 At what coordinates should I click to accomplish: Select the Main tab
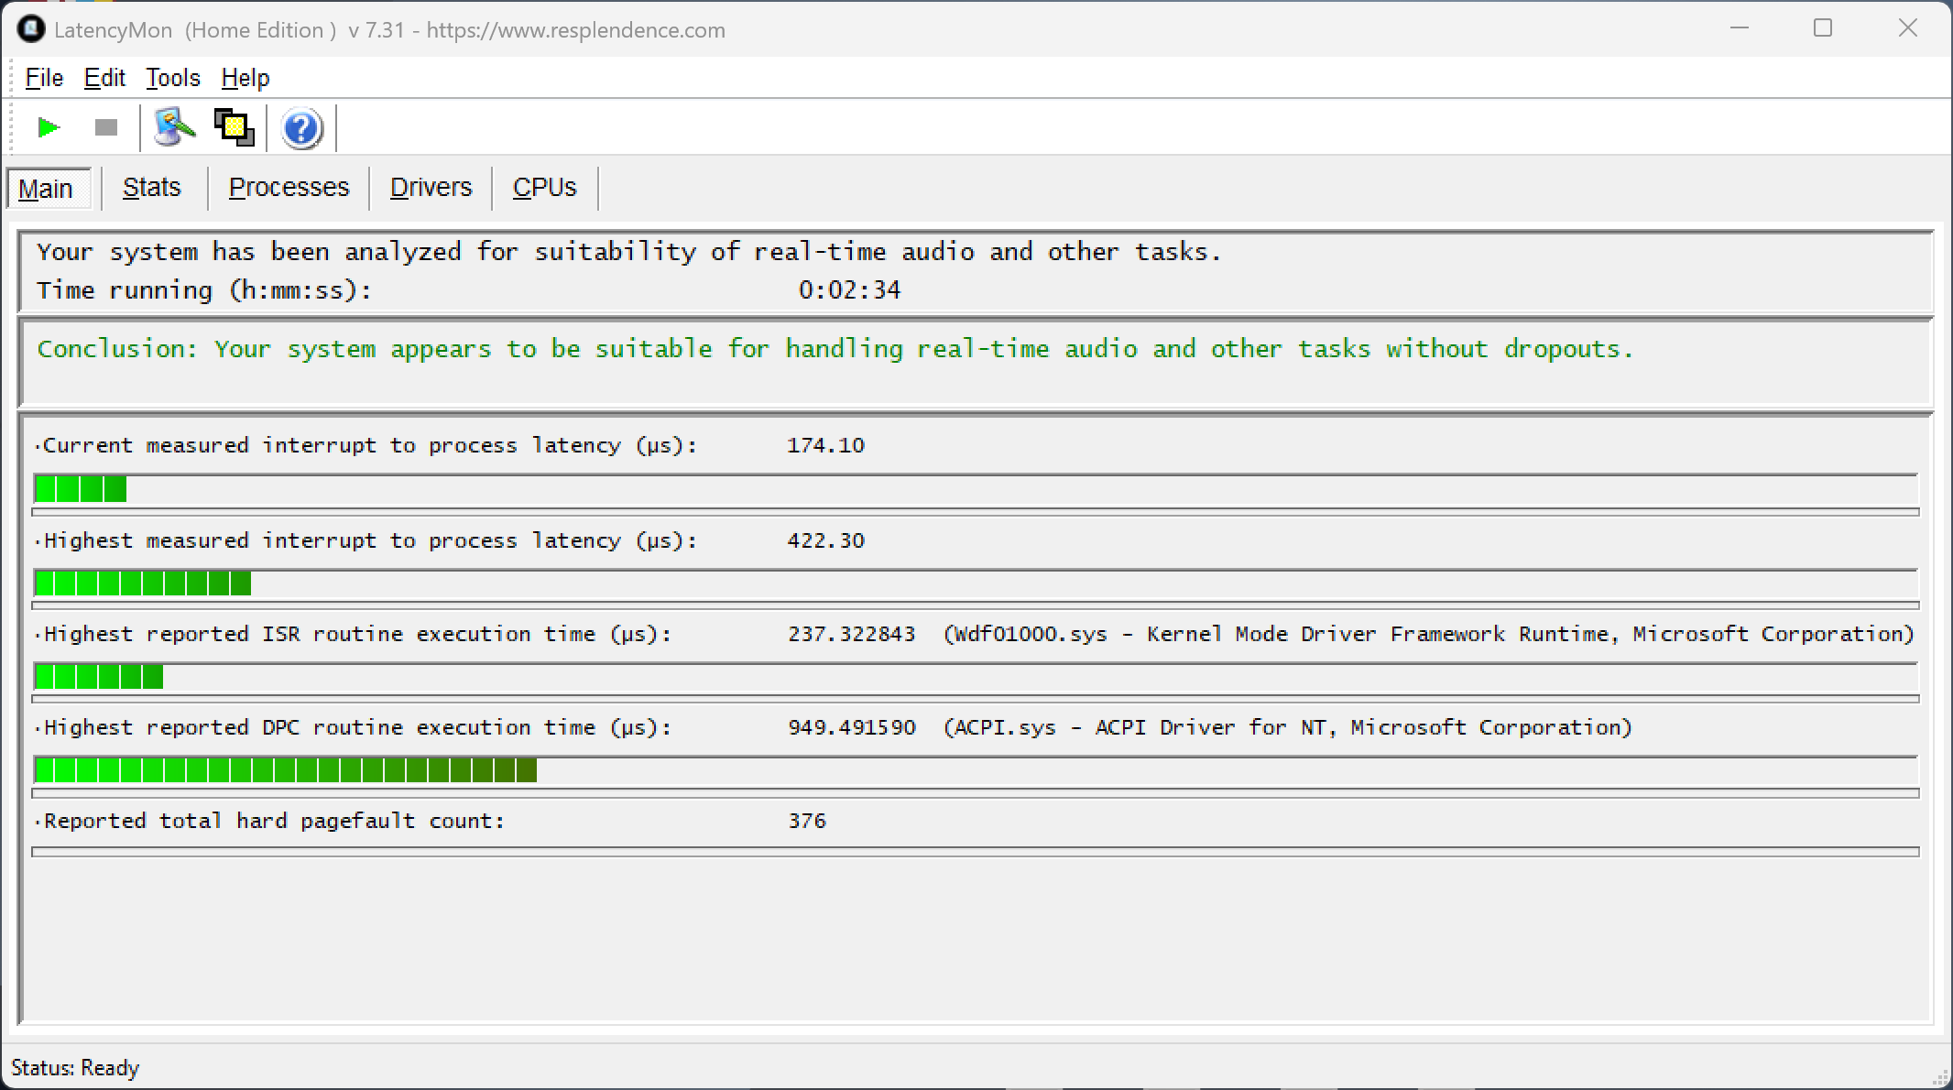click(x=46, y=188)
